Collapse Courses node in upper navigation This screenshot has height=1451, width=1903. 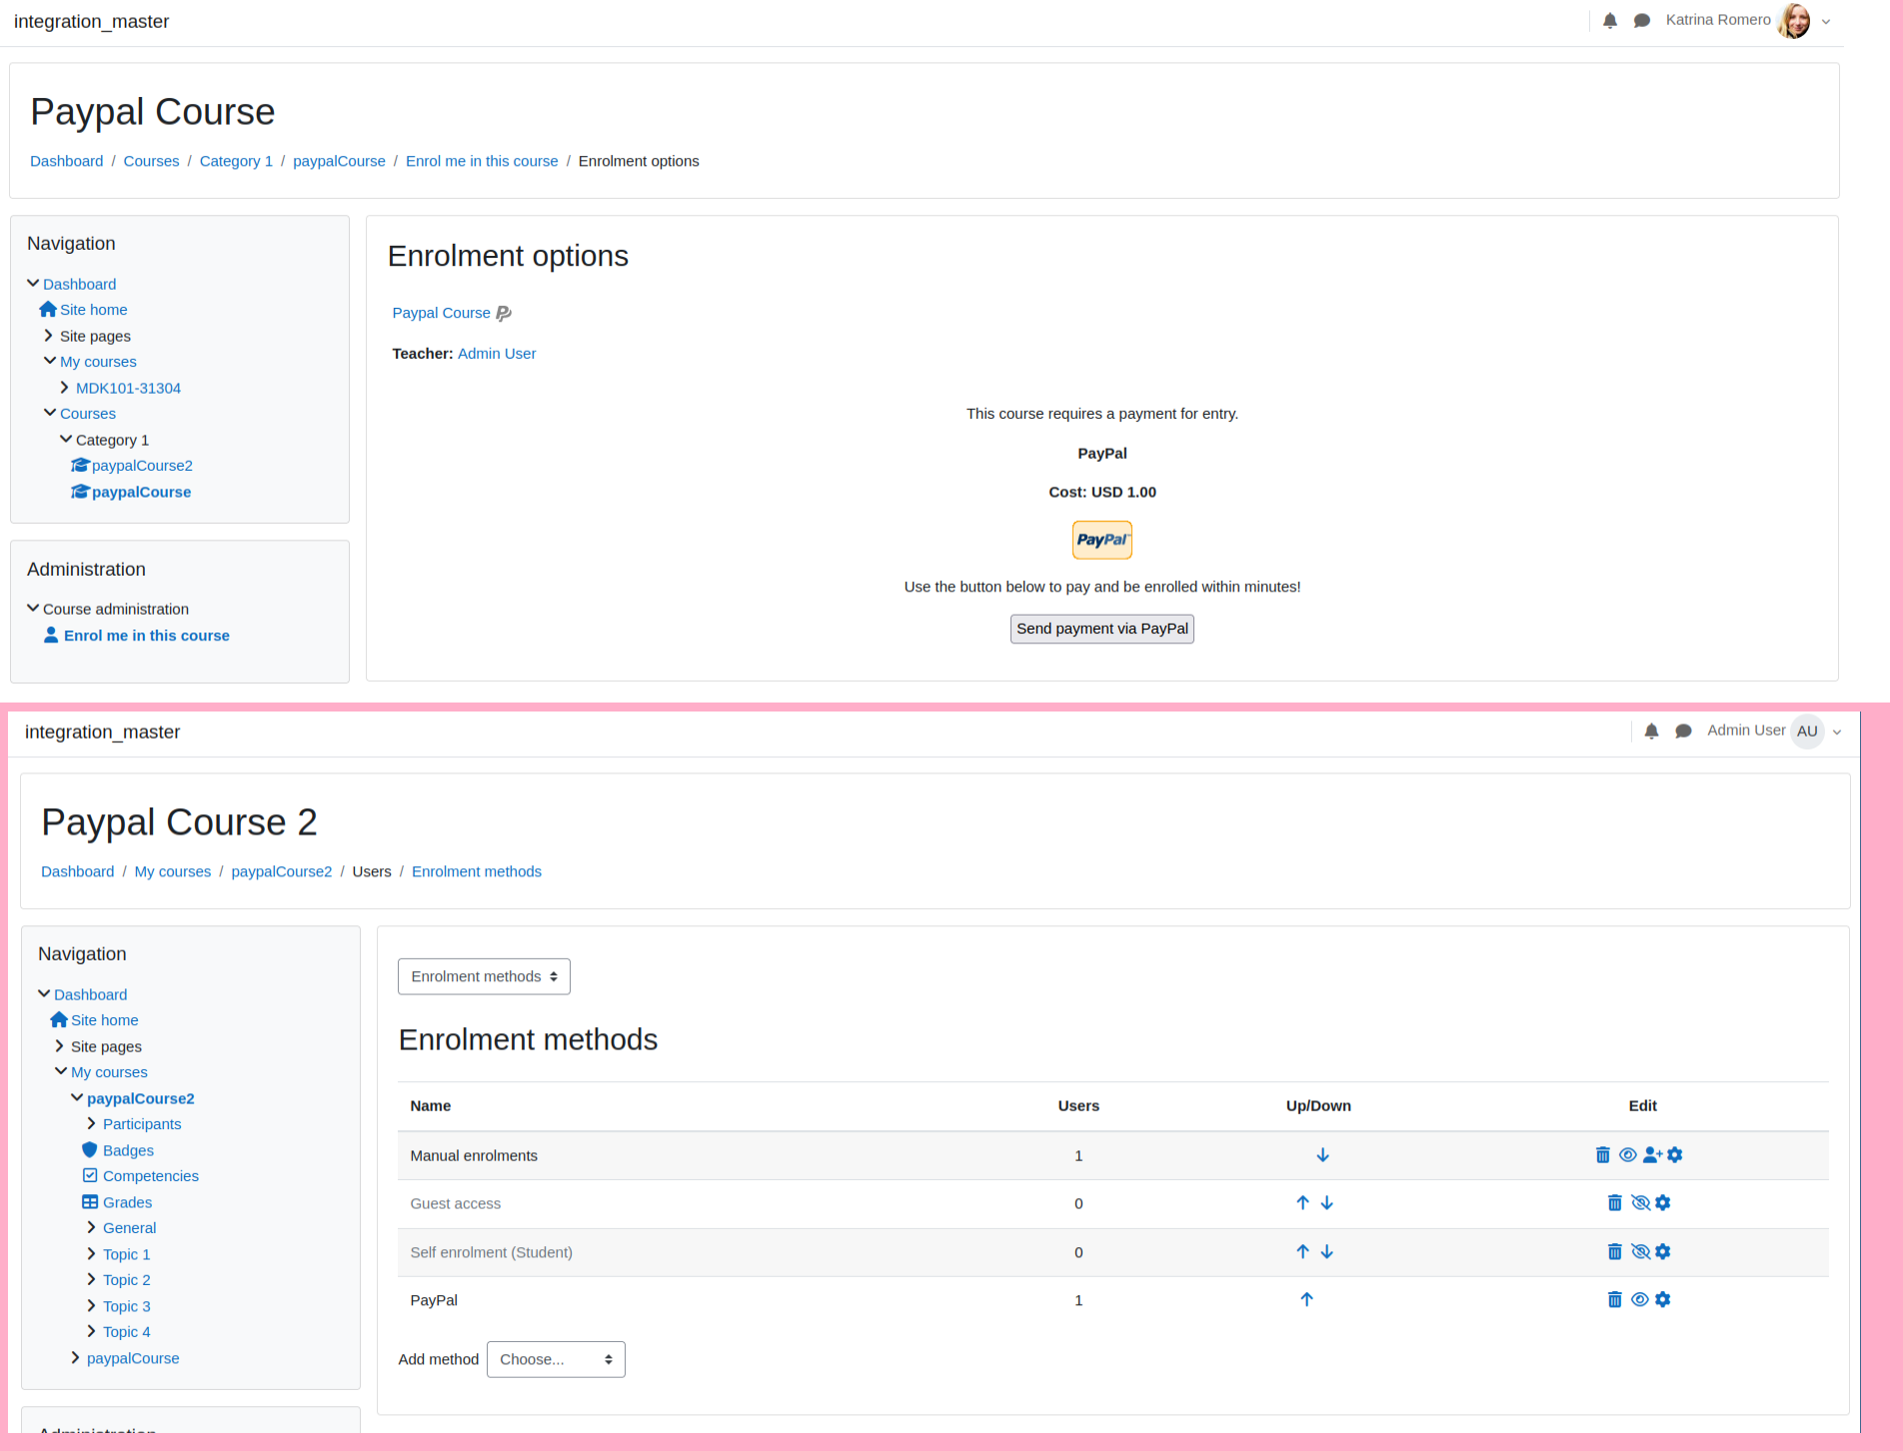click(x=49, y=413)
